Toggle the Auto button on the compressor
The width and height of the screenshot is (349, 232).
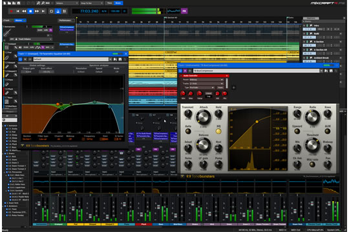click(188, 131)
